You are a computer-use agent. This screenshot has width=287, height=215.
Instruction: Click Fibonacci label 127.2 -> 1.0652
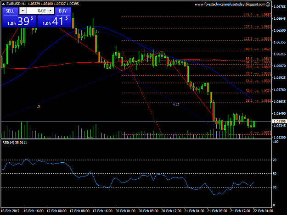click(x=258, y=27)
